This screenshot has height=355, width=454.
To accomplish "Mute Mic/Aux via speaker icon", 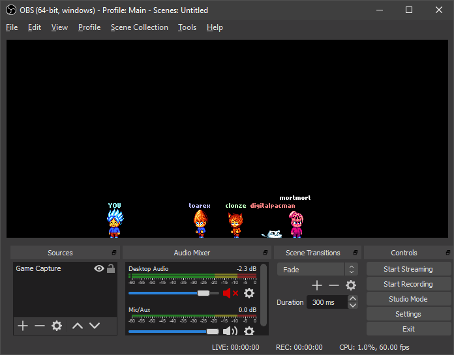I will (230, 331).
